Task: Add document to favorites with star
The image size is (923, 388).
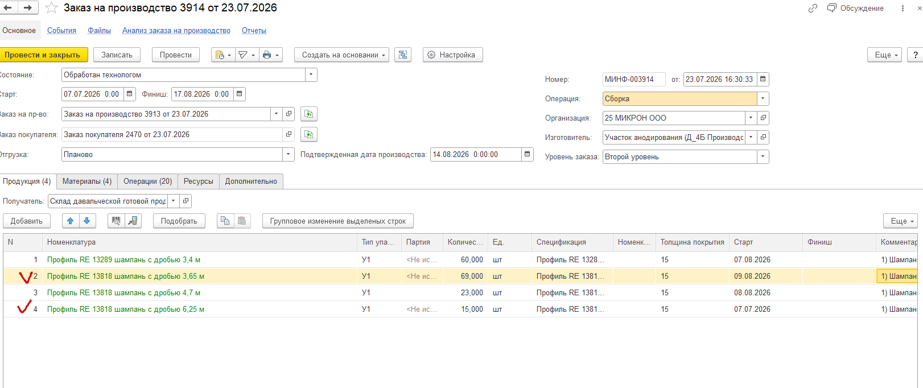Action: 51,8
